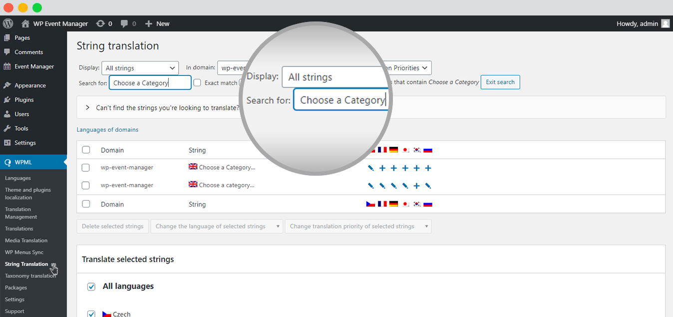Screen dimensions: 673x317
Task: Click the Delete selected strings button
Action: 113,226
